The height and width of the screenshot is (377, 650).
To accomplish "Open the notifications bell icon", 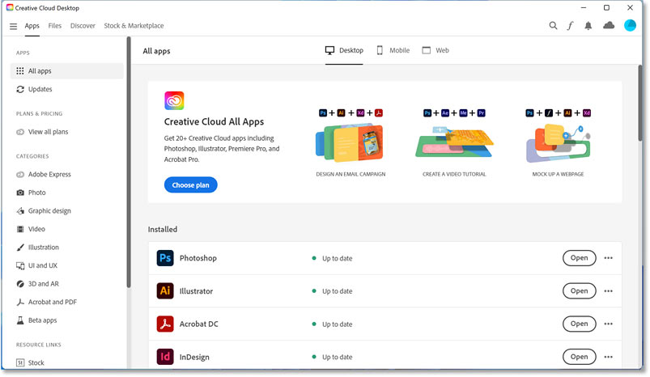I will (588, 26).
